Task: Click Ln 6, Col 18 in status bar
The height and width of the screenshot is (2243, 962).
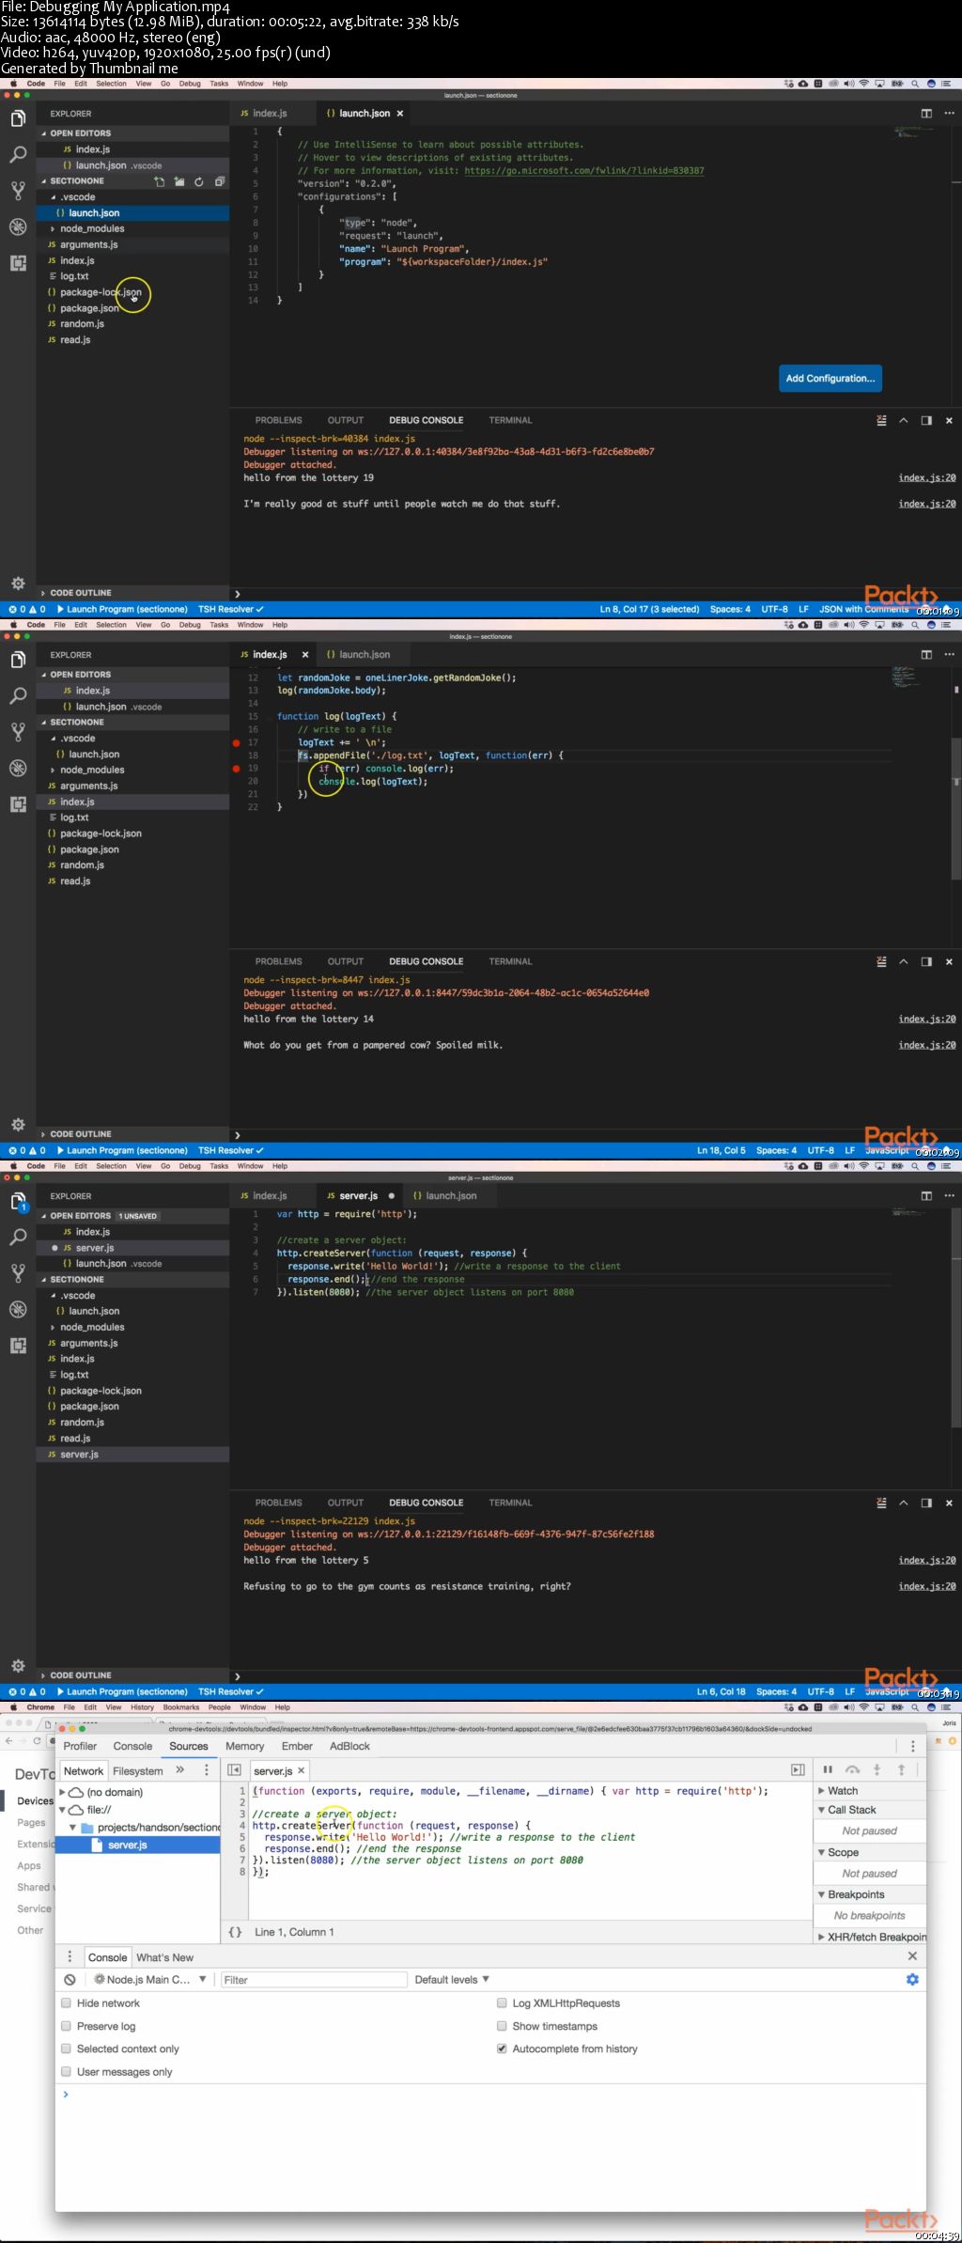Action: pos(721,1691)
